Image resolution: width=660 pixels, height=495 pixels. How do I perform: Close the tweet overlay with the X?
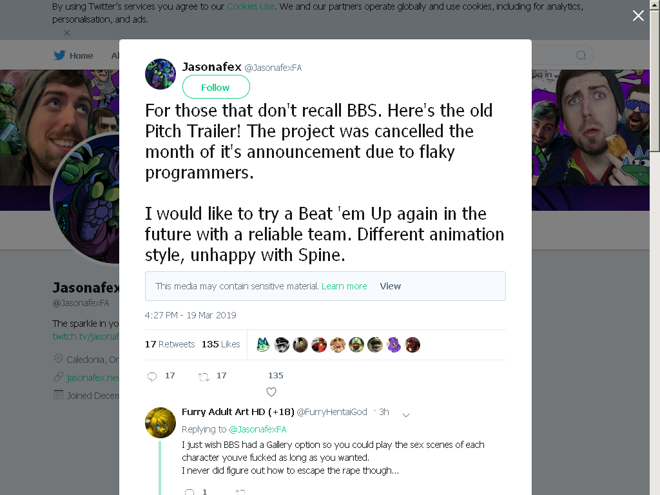point(638,15)
